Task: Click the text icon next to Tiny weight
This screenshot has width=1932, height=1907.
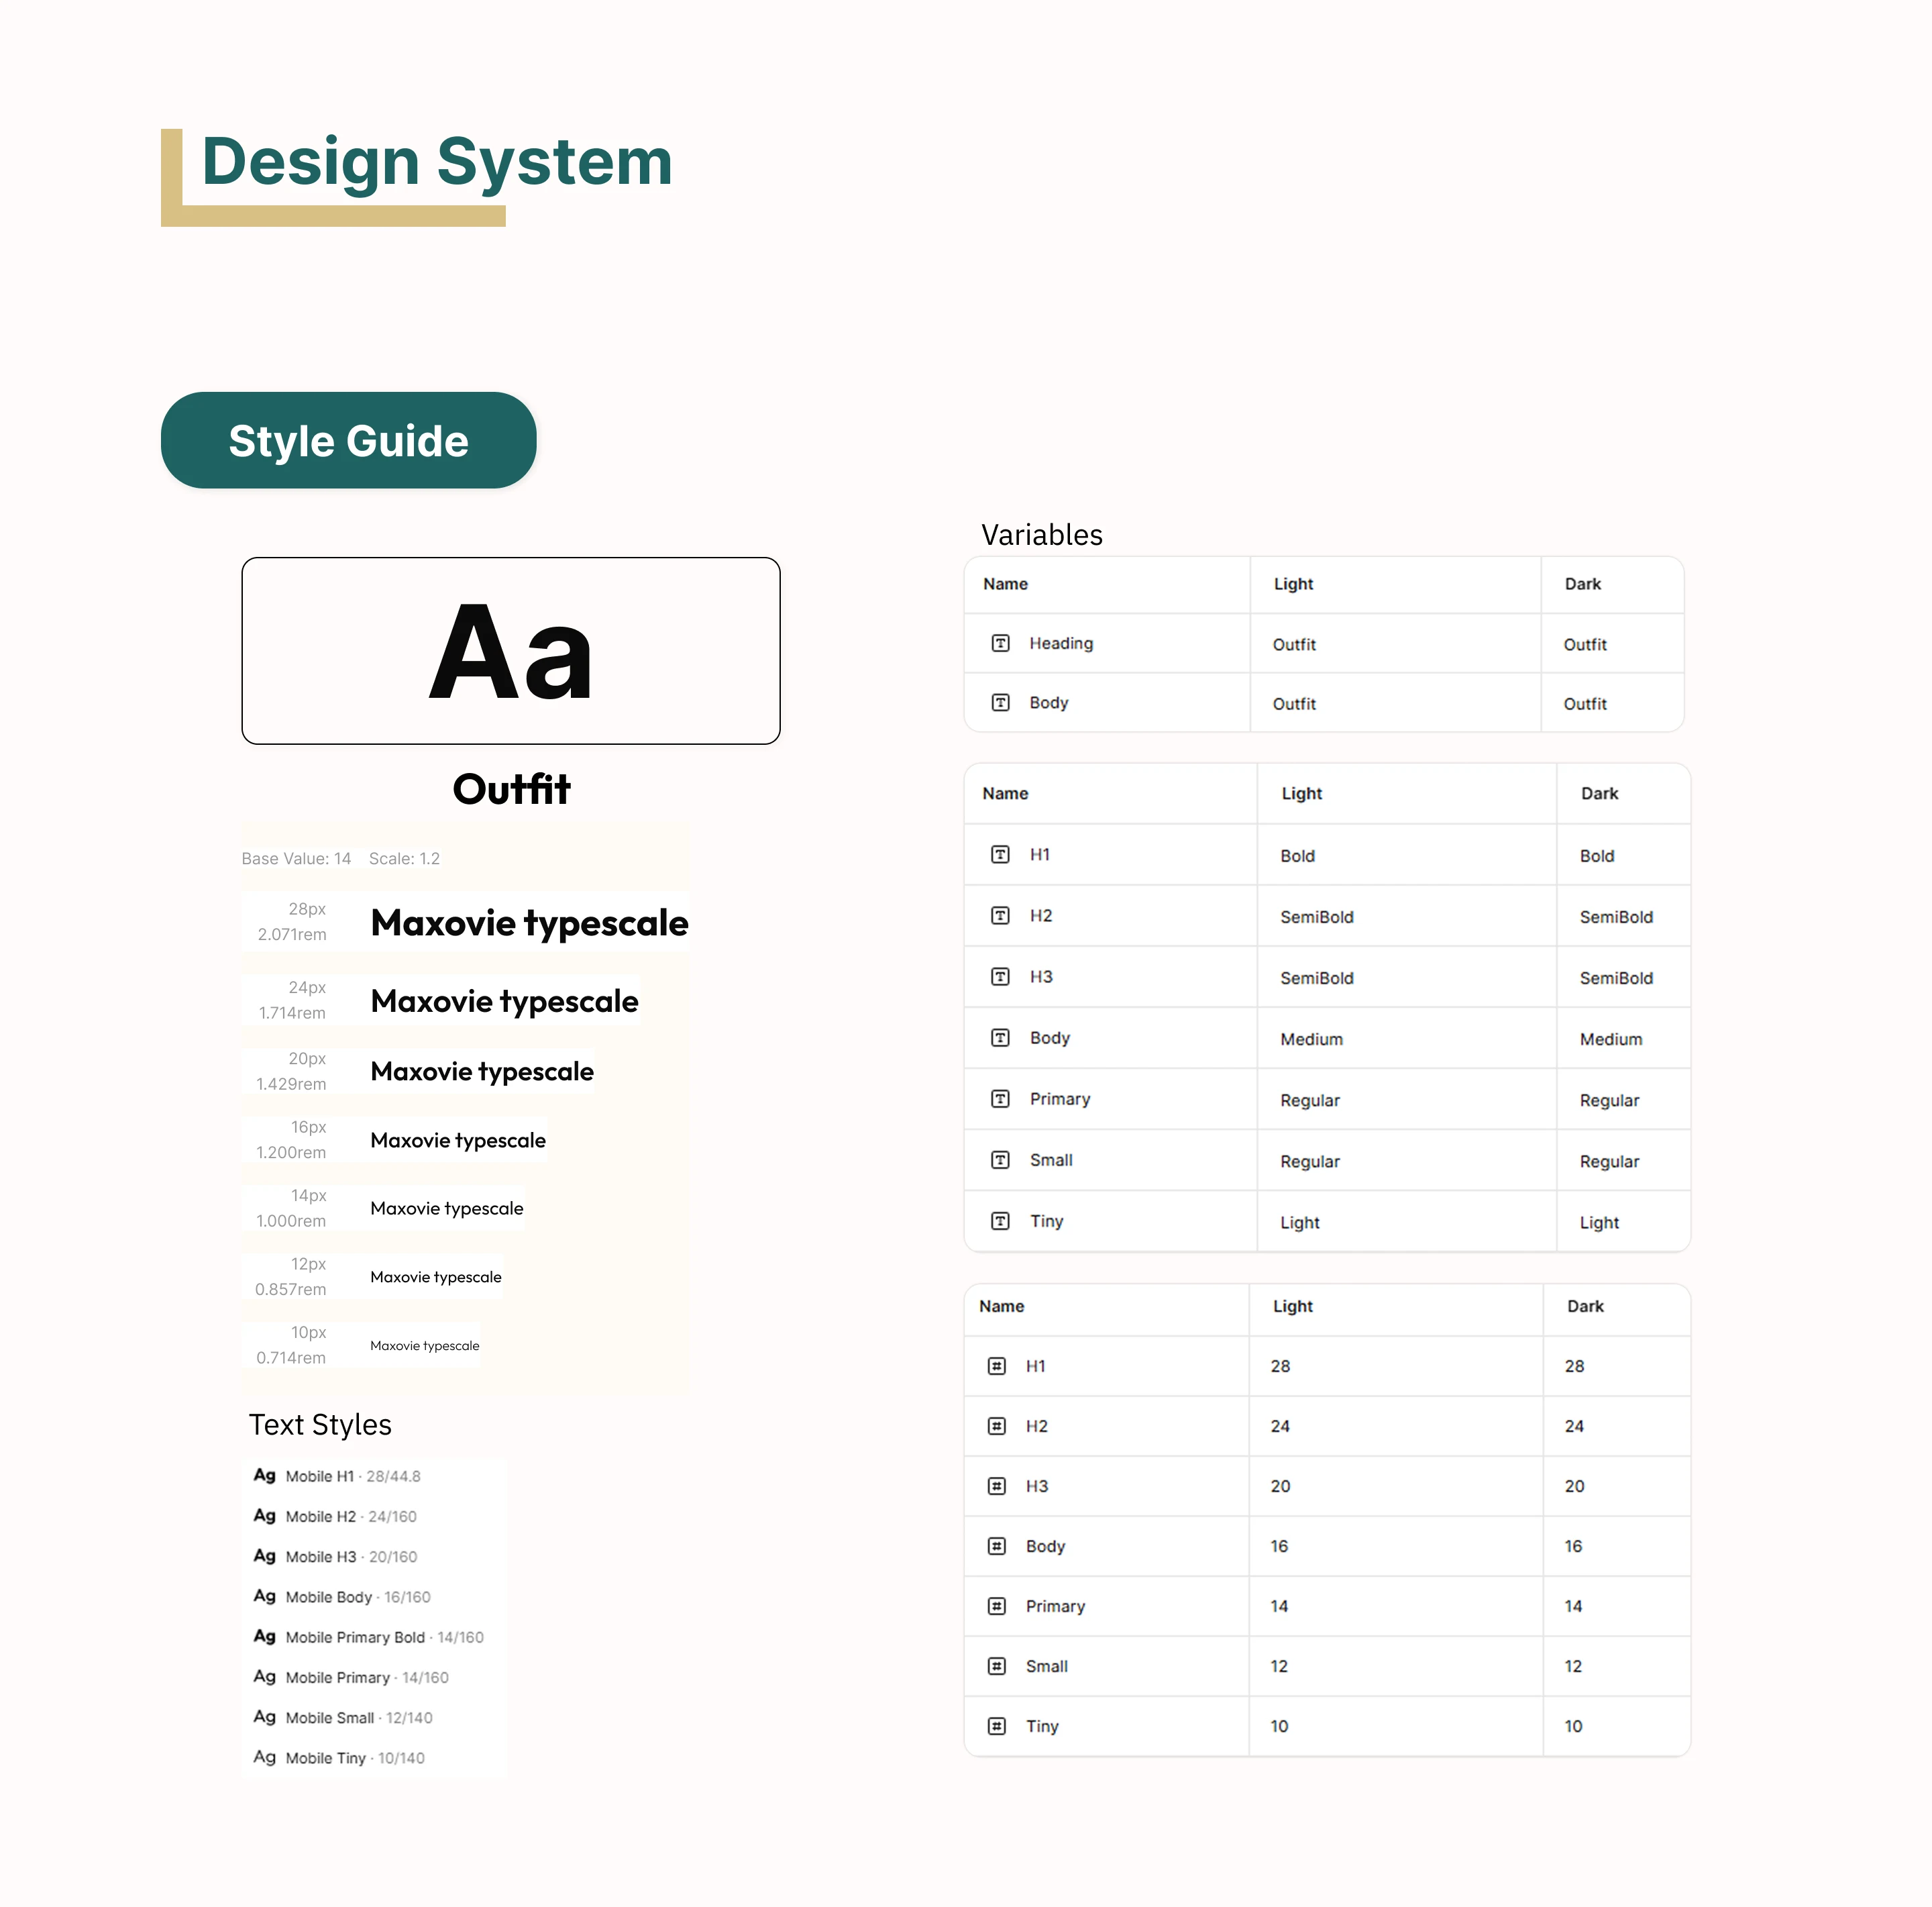Action: [x=1000, y=1220]
